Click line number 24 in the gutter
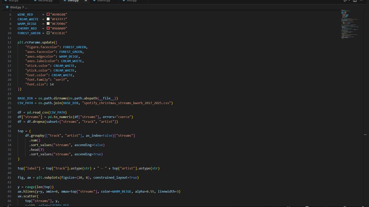This screenshot has height=207, width=369. tap(9, 98)
